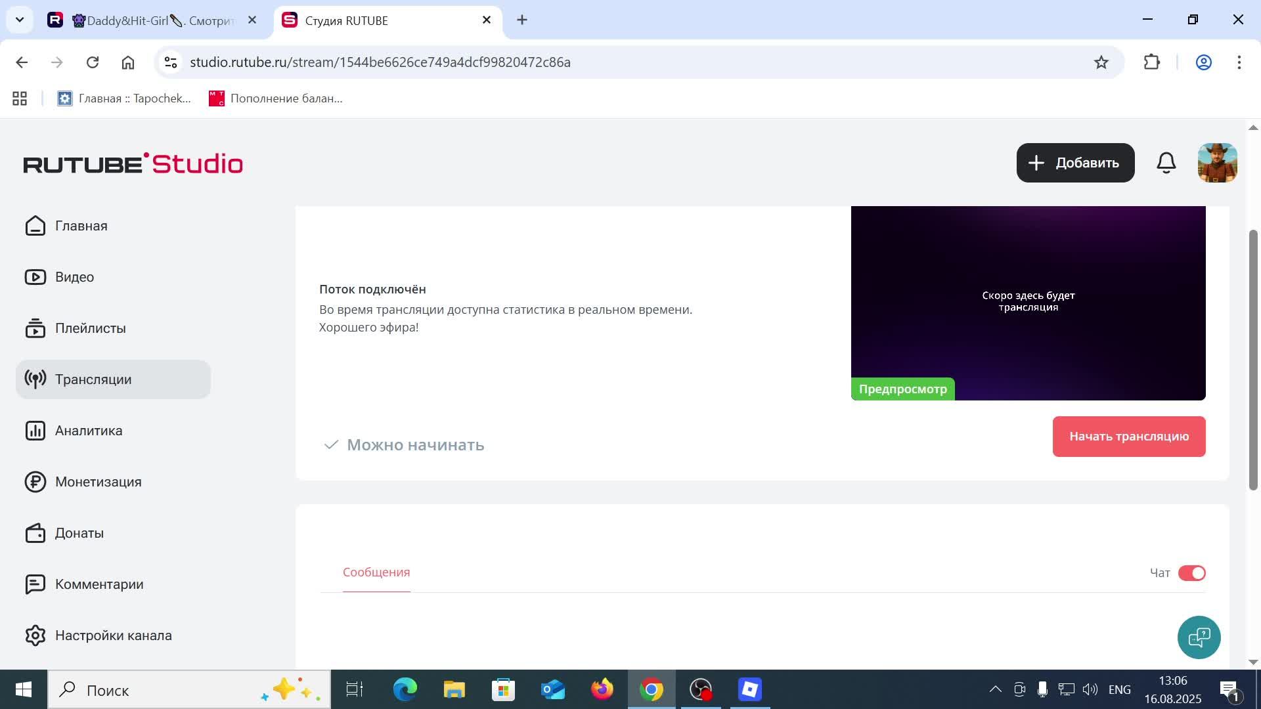Select the Видео sidebar icon
The width and height of the screenshot is (1261, 709).
pyautogui.click(x=35, y=276)
